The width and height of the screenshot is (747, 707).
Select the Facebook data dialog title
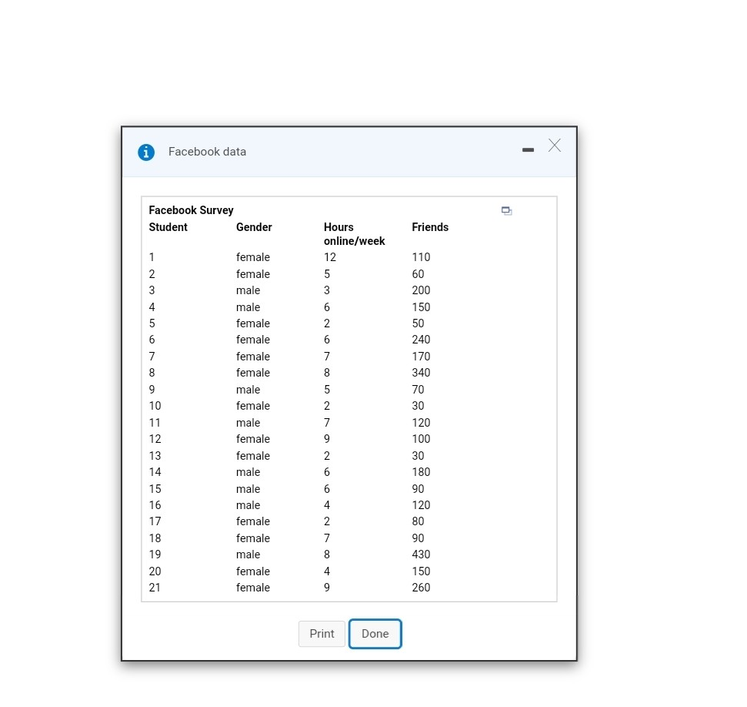207,152
